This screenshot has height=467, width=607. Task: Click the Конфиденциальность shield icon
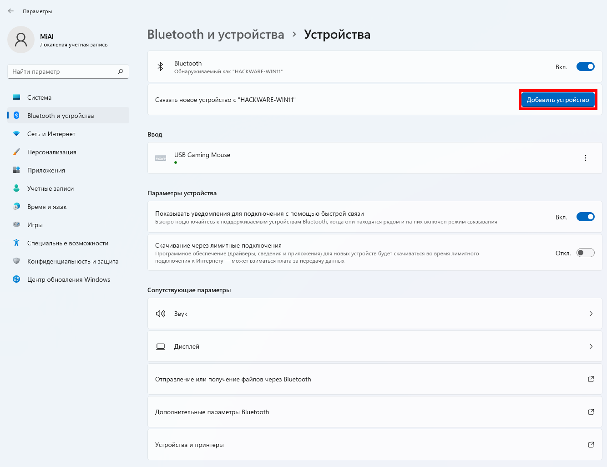coord(16,261)
